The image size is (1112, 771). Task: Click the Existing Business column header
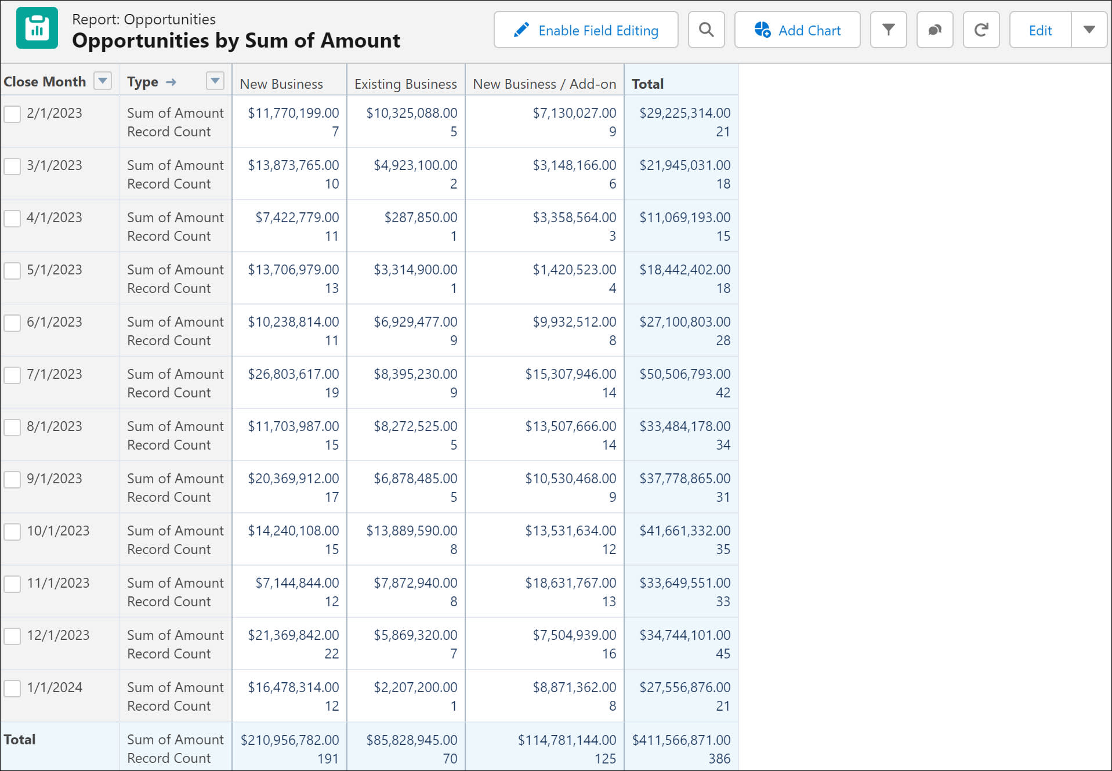(405, 84)
